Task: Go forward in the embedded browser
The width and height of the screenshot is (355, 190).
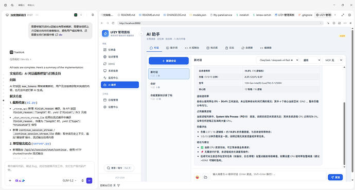Action: pos(108,23)
